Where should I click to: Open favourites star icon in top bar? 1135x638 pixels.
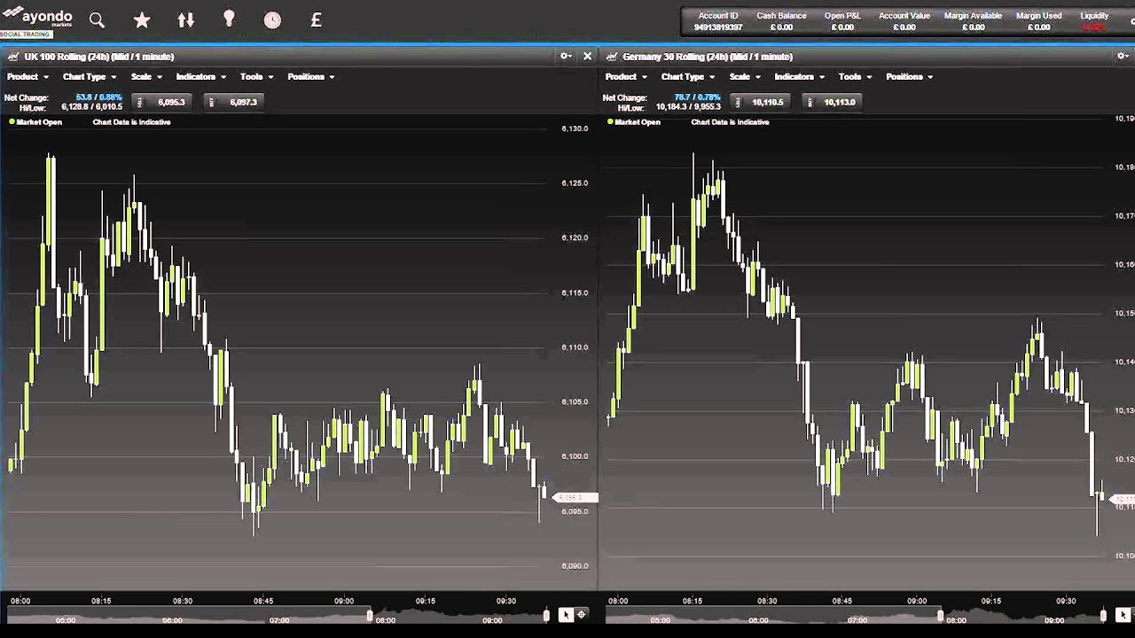(x=142, y=19)
